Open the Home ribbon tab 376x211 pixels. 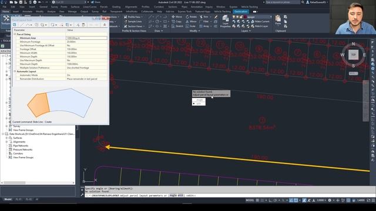point(6,11)
